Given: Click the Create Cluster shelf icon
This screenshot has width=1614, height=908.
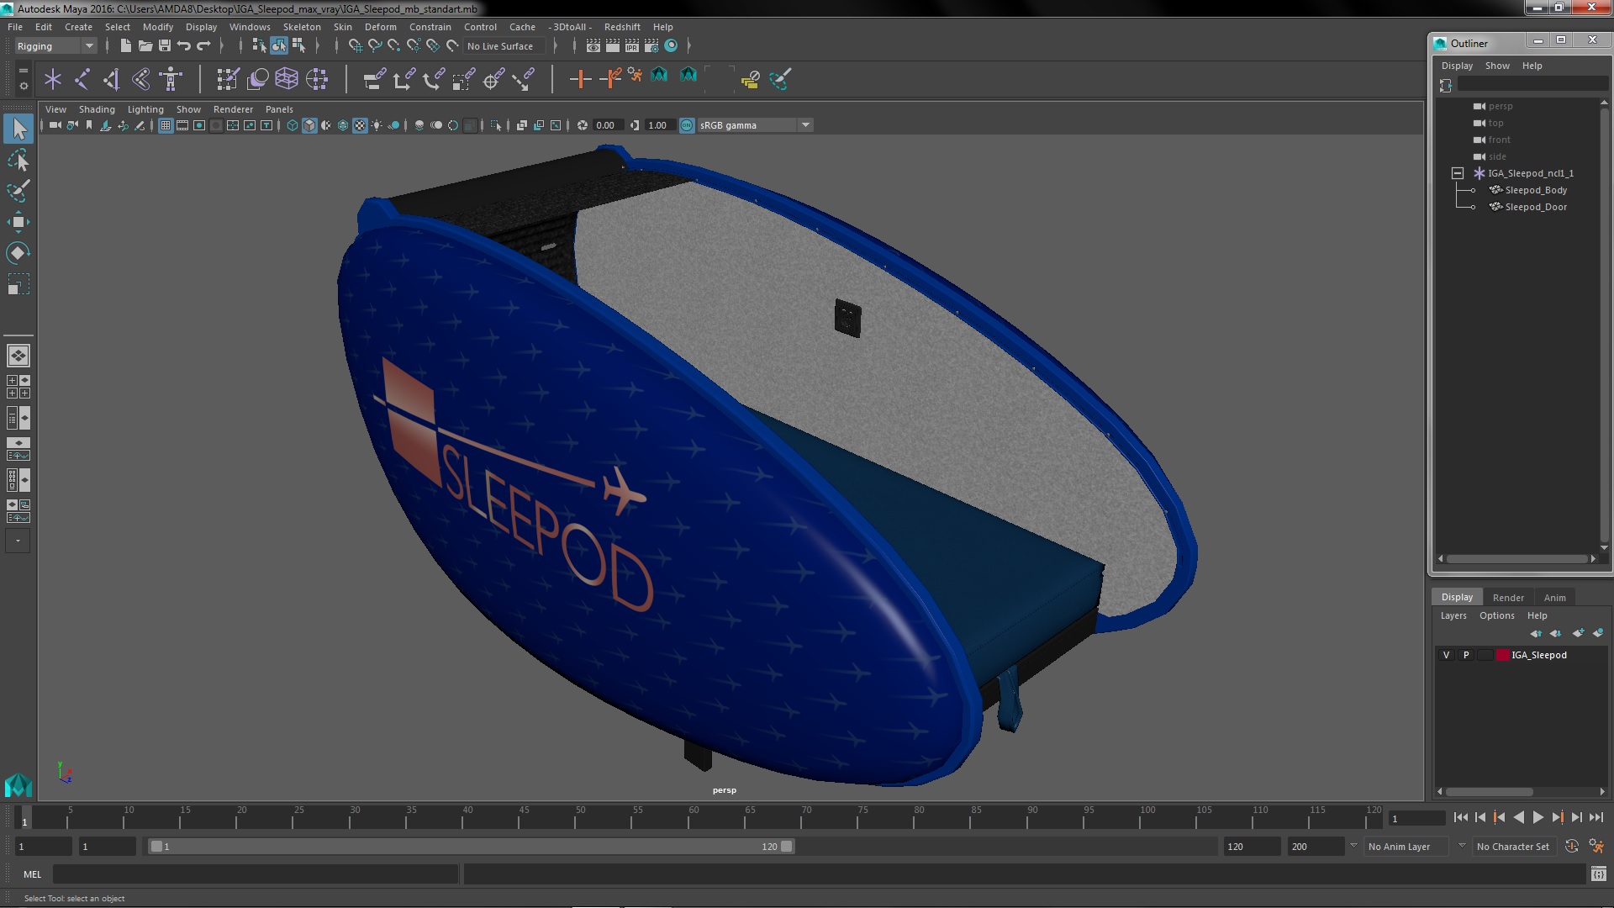Looking at the screenshot, I should [x=317, y=79].
